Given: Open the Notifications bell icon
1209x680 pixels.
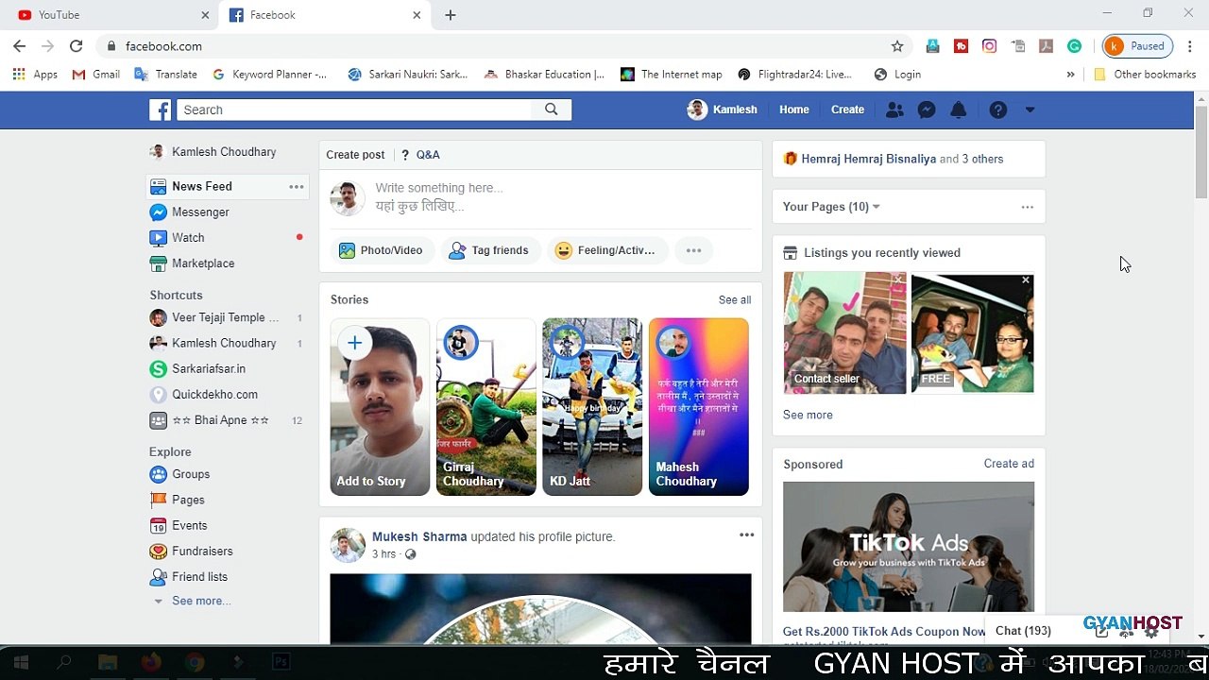Looking at the screenshot, I should [x=958, y=110].
